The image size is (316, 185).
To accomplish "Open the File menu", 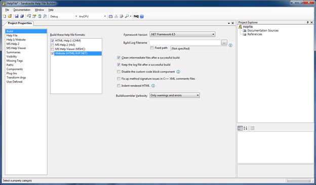I will coord(7,10).
